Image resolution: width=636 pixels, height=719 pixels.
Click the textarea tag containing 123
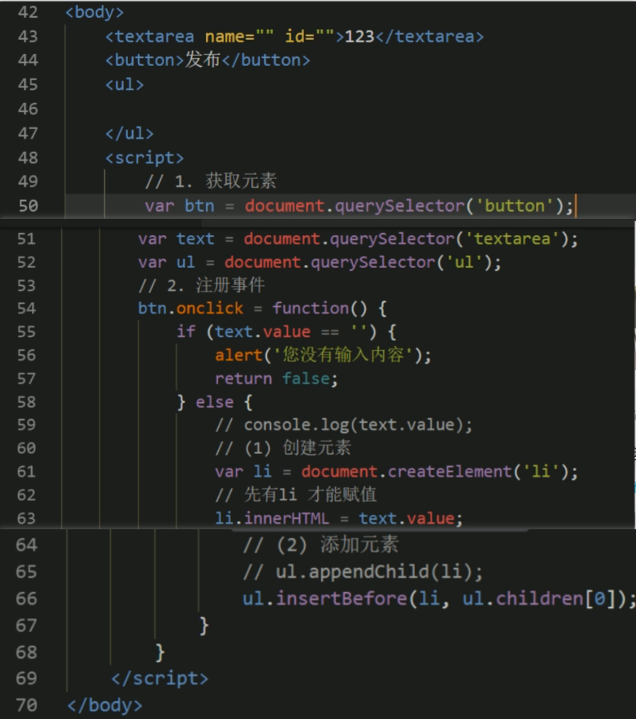coord(294,37)
